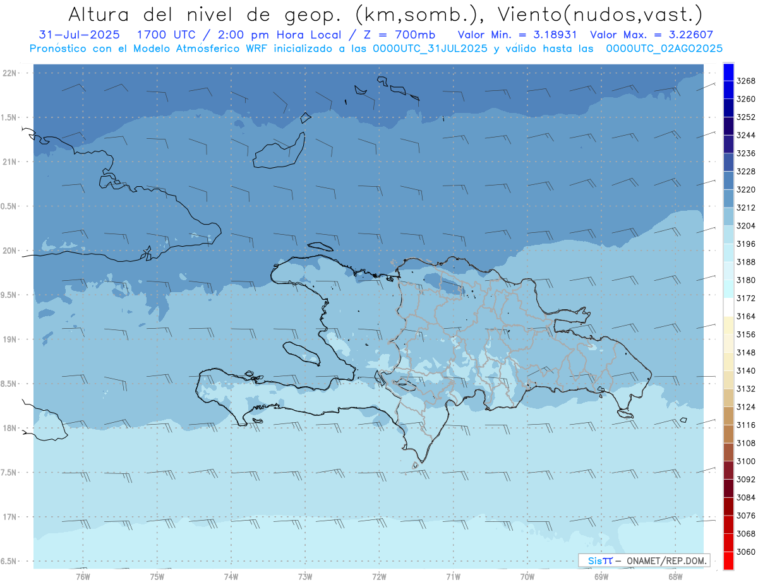The height and width of the screenshot is (585, 758).
Task: Click the bright red swatch below 3060
Action: point(728,561)
